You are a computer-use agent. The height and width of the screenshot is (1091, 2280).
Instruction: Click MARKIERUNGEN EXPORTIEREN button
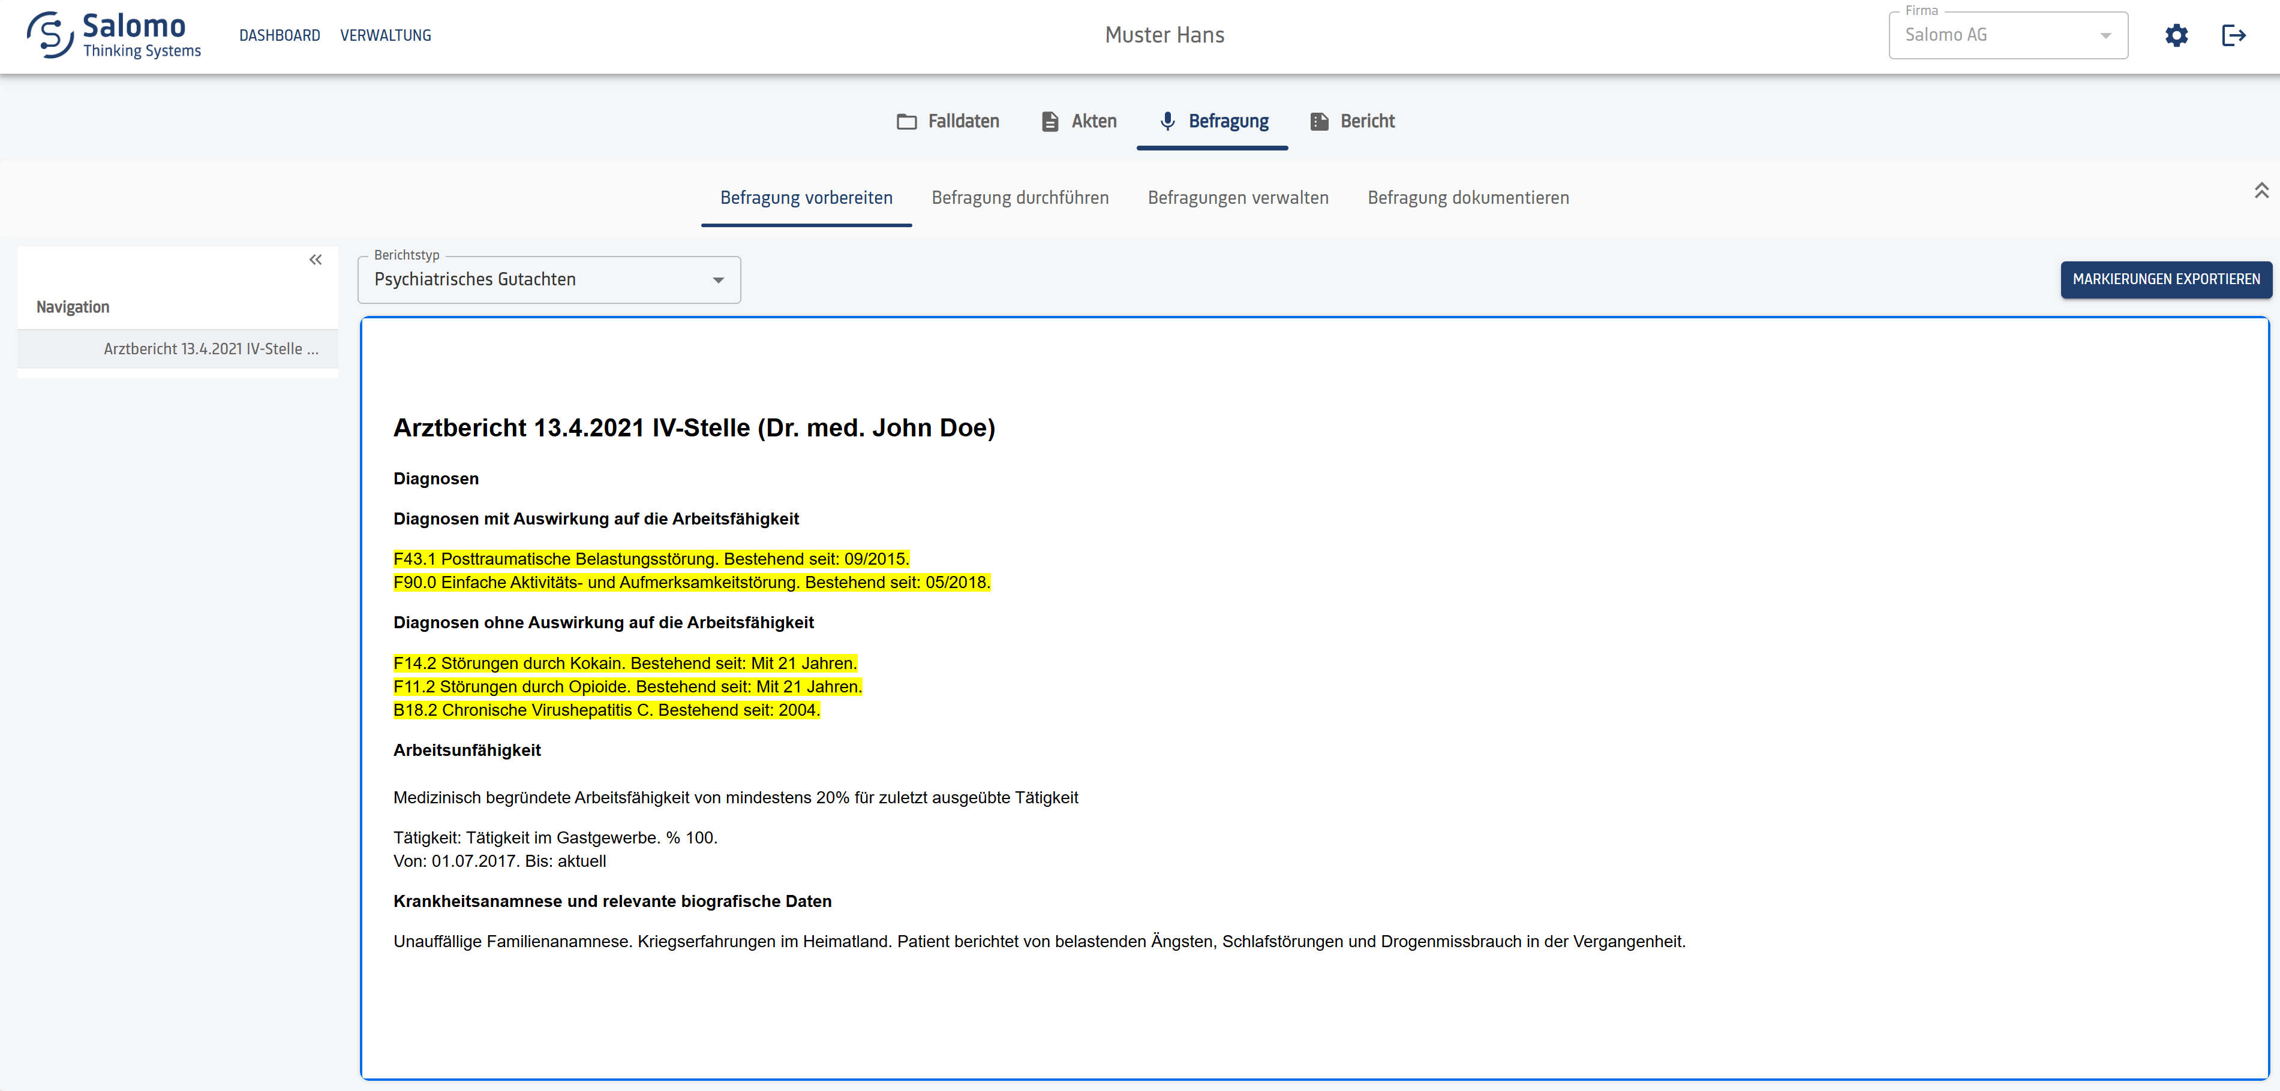(x=2166, y=279)
